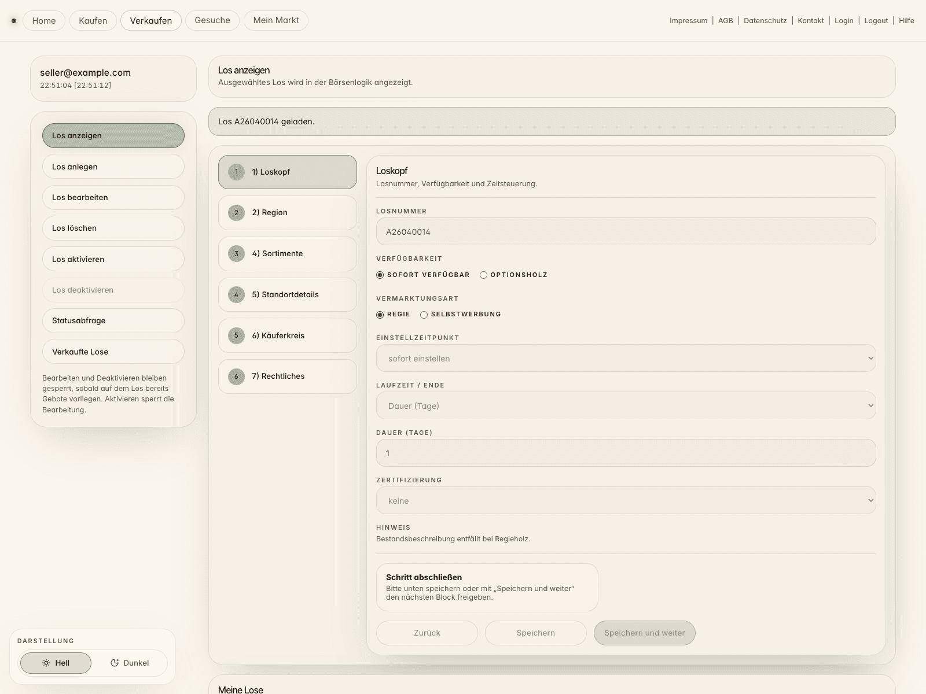The image size is (926, 694).
Task: Go to step 6) Käuferkreis
Action: click(x=288, y=335)
